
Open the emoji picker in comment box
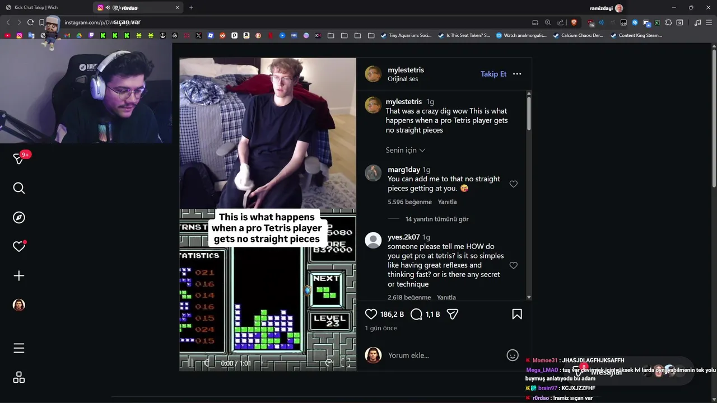click(x=513, y=355)
